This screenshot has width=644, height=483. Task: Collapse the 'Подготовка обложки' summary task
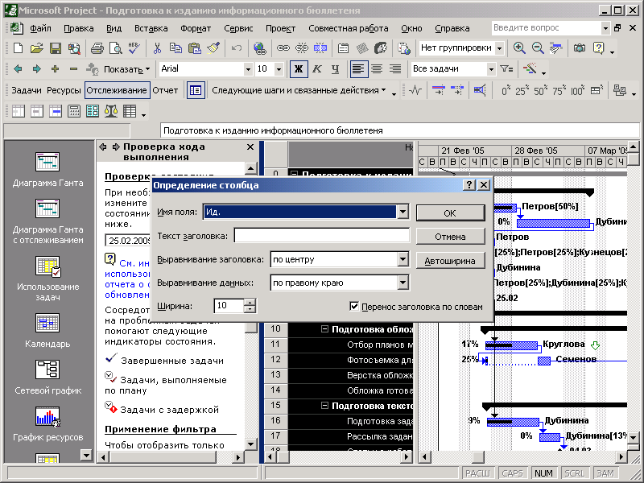[x=324, y=329]
